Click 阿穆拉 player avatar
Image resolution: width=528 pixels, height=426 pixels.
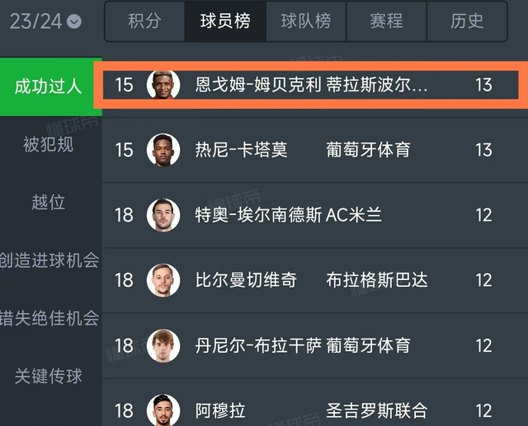[163, 410]
